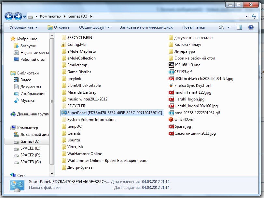Select the Config.Msi locked folder icon
Viewport: 264px width, 198px height.
(64, 45)
